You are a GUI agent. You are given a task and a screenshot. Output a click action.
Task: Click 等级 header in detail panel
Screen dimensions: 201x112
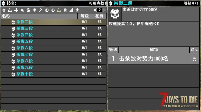113,50
